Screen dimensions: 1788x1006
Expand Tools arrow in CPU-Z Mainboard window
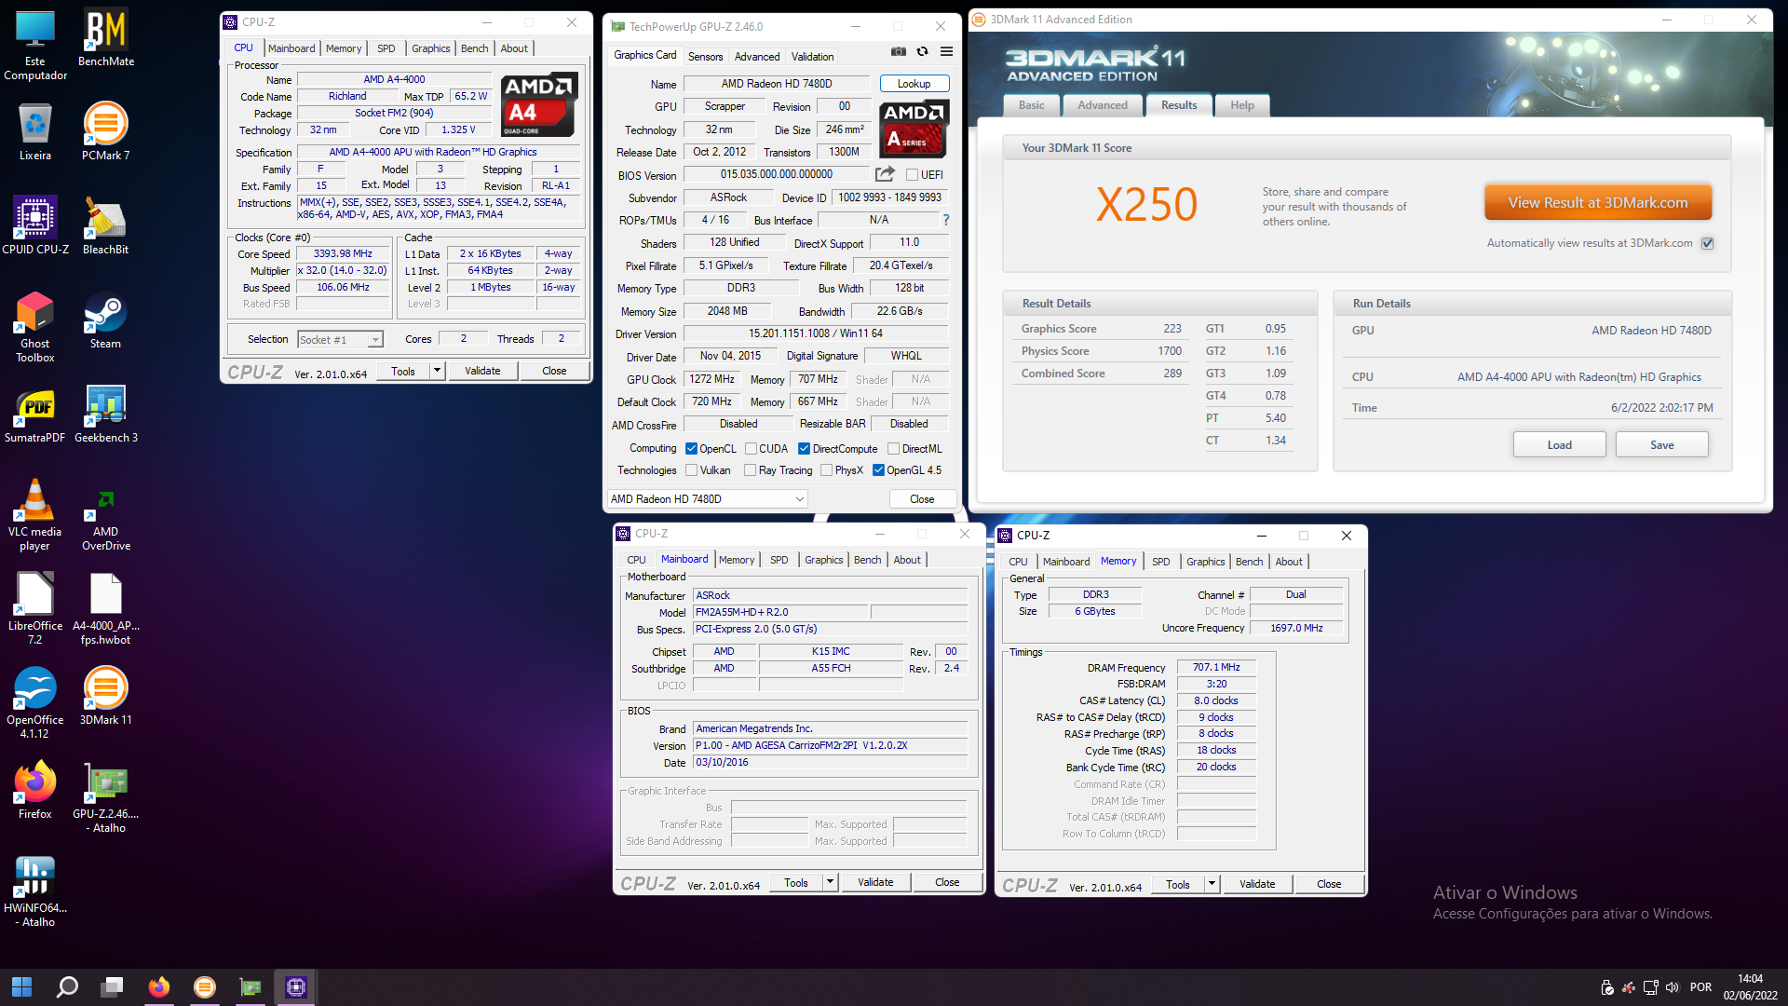[x=829, y=882]
